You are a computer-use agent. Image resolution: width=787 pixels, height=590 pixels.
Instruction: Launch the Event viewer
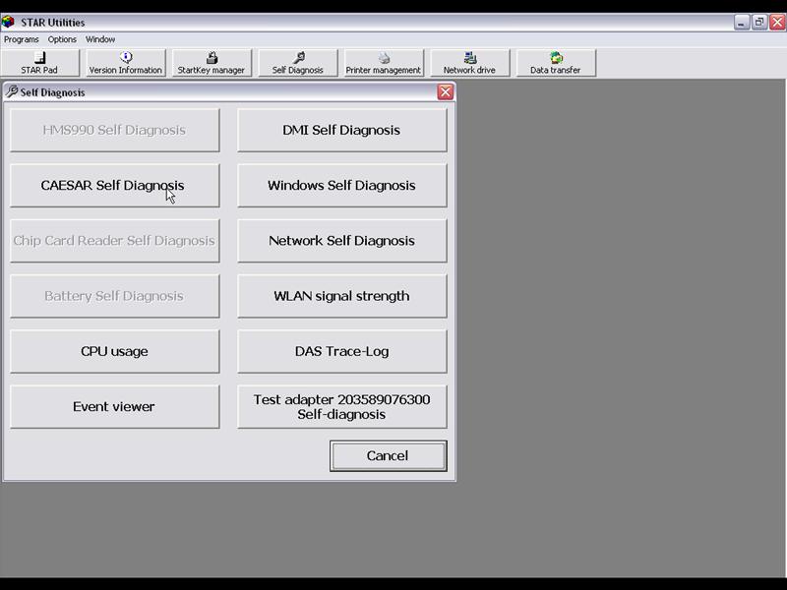click(114, 406)
